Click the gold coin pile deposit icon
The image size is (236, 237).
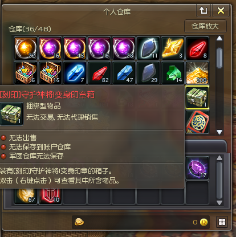pyautogui.click(x=79, y=222)
